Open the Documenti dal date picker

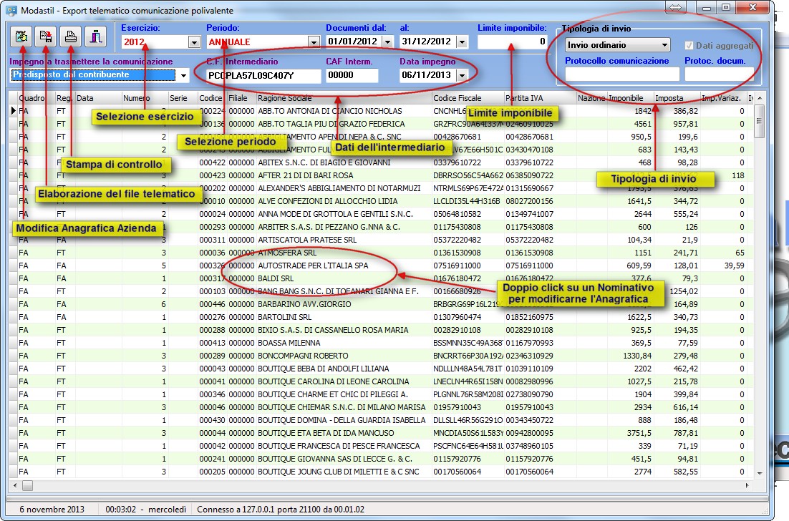[x=387, y=42]
